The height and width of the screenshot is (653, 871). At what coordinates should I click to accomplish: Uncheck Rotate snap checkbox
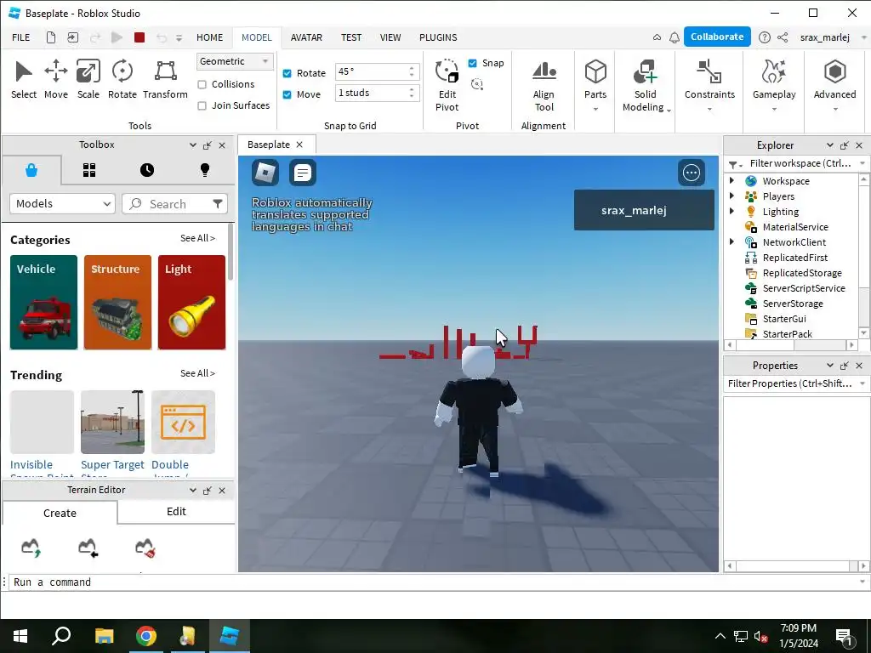tap(287, 73)
